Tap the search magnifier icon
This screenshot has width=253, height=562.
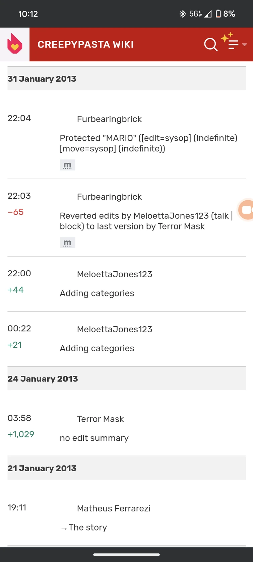coord(210,44)
